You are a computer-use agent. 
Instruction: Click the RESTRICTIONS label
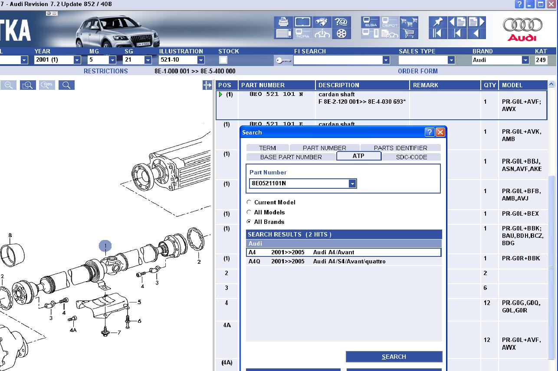point(106,71)
